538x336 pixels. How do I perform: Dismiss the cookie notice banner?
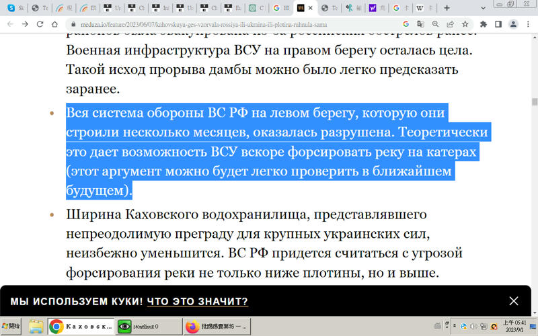pyautogui.click(x=514, y=301)
